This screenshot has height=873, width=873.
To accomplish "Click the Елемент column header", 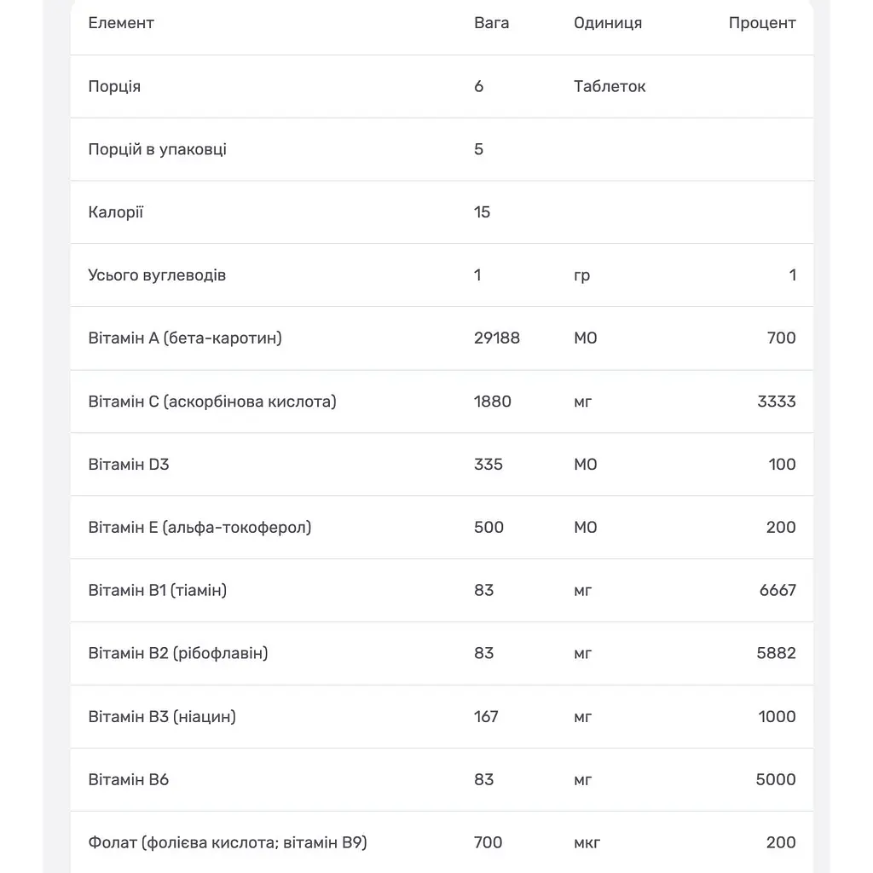I will [x=121, y=23].
